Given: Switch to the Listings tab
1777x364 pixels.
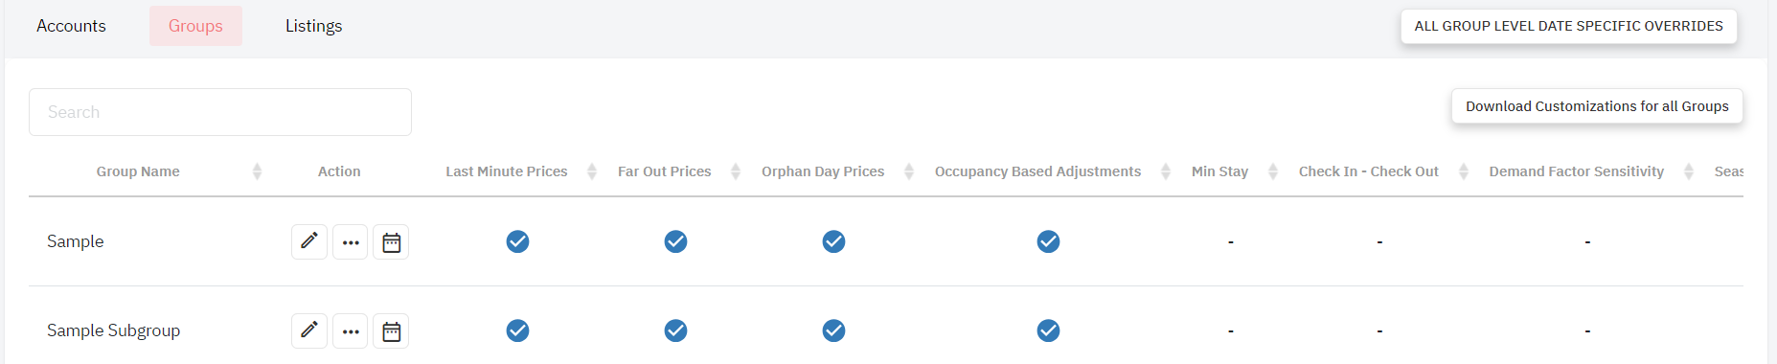Looking at the screenshot, I should tap(313, 26).
